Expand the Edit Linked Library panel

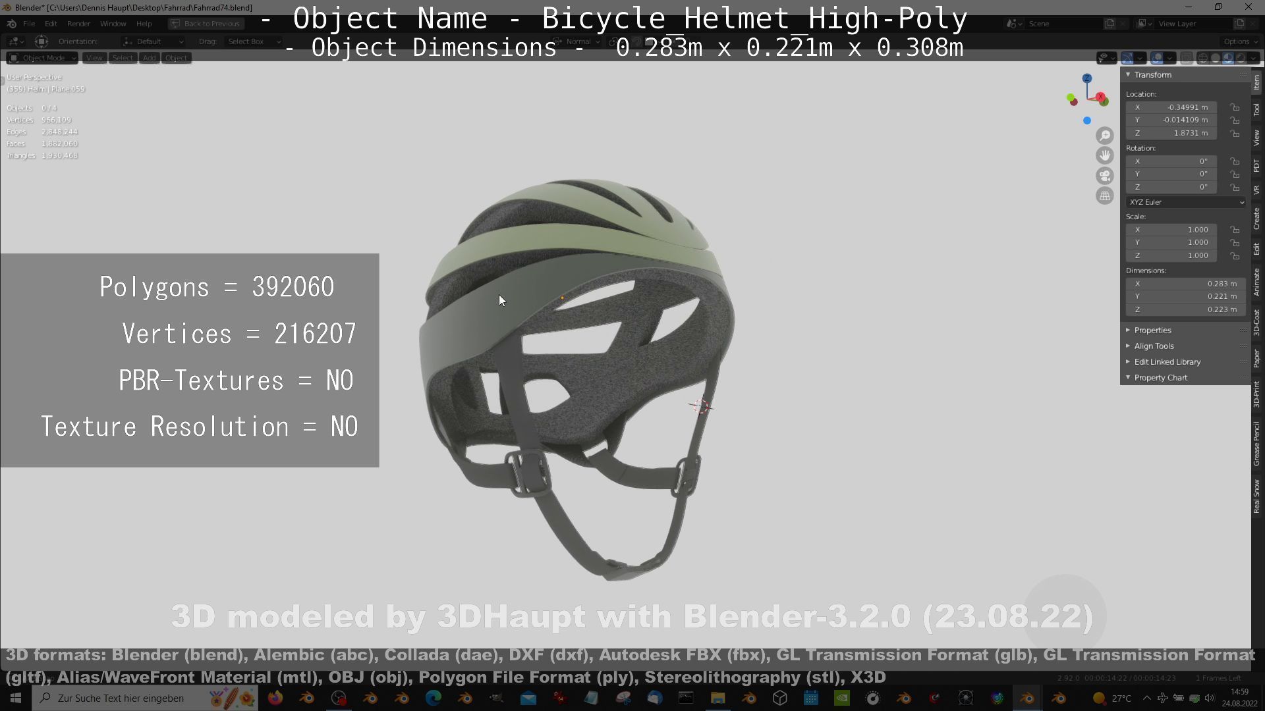(1167, 361)
